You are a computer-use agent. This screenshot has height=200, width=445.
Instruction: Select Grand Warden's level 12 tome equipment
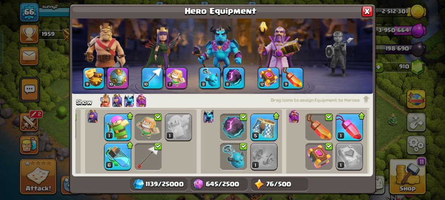[268, 78]
